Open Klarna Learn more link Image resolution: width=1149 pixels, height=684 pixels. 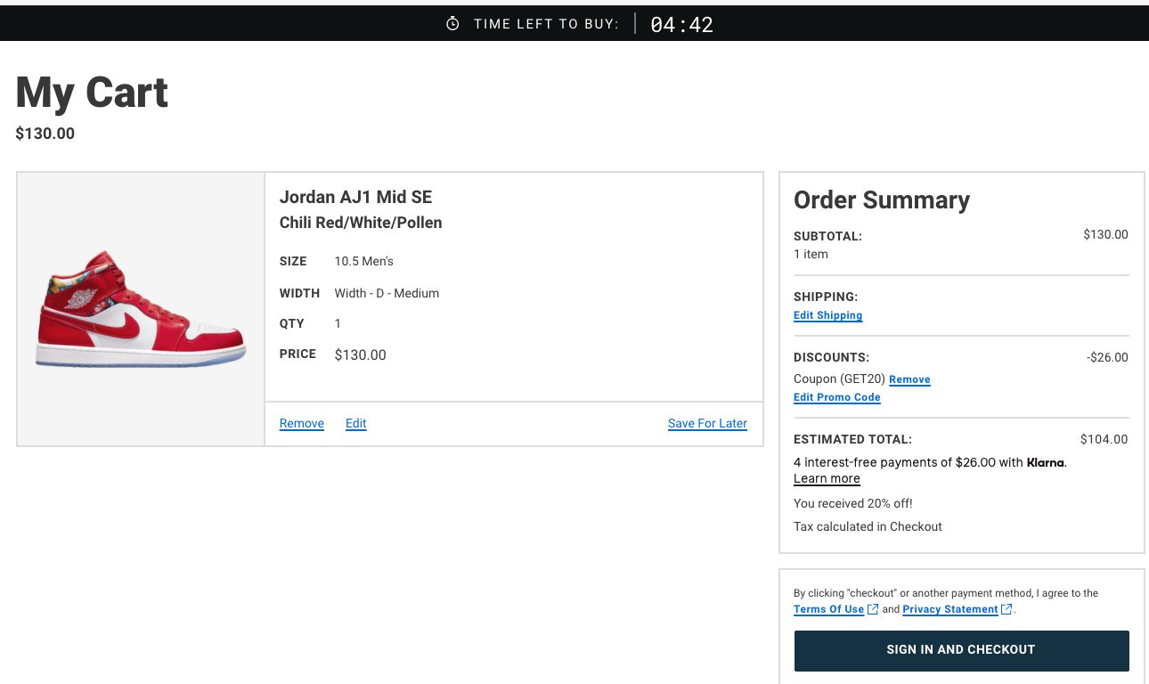tap(827, 478)
